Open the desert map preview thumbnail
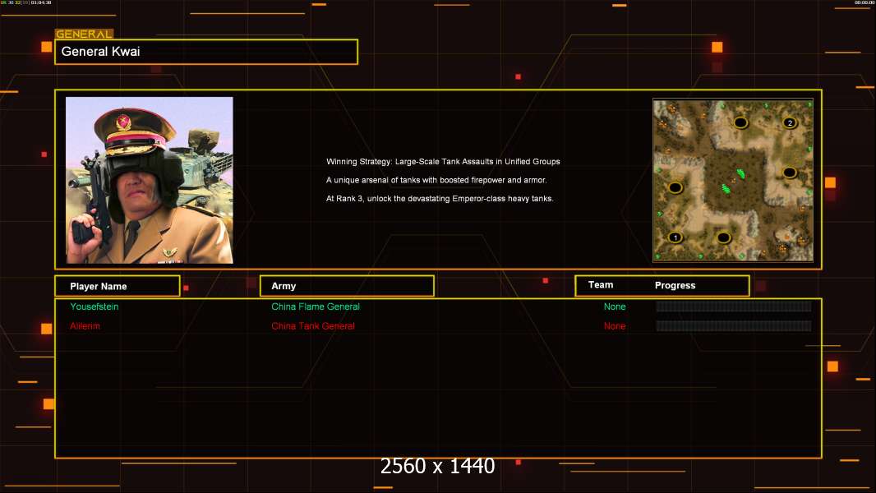 pos(732,180)
